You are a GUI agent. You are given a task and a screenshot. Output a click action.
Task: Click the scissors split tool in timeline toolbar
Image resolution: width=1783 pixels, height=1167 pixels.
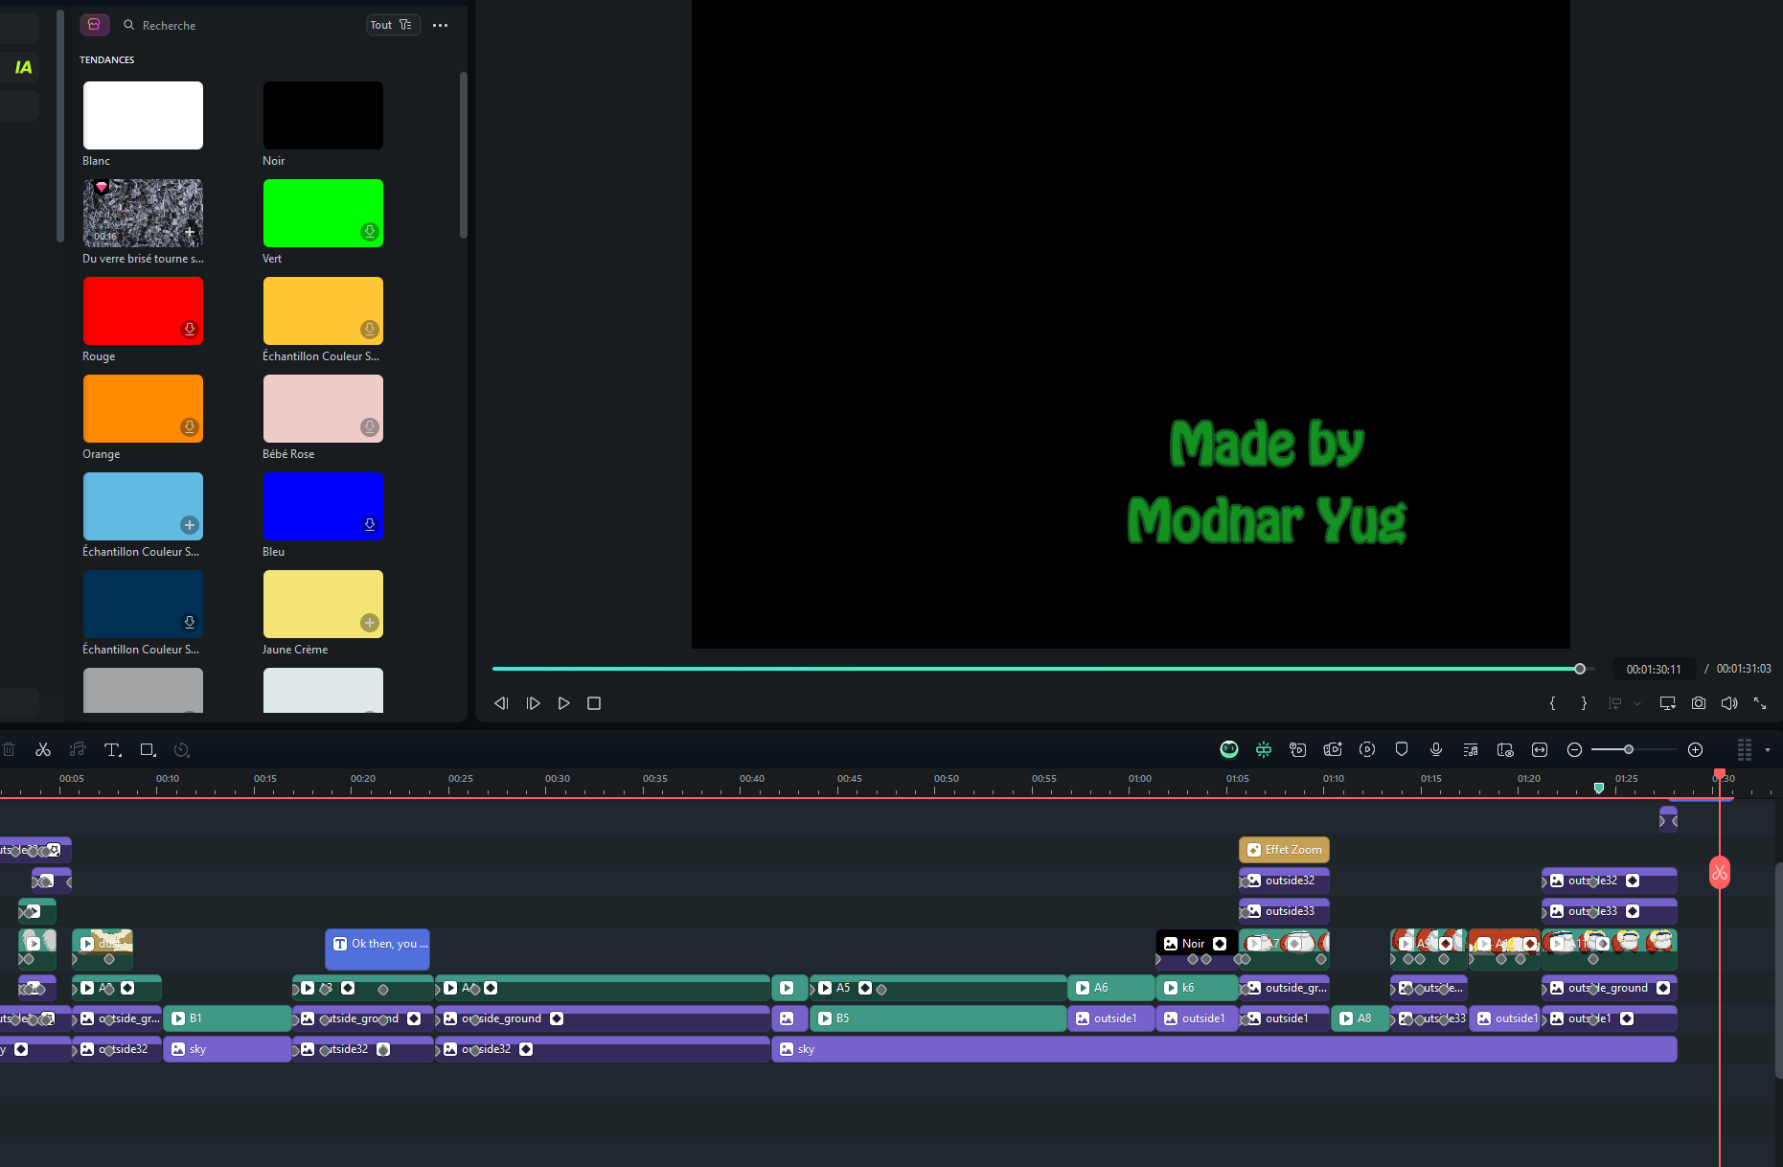43,749
